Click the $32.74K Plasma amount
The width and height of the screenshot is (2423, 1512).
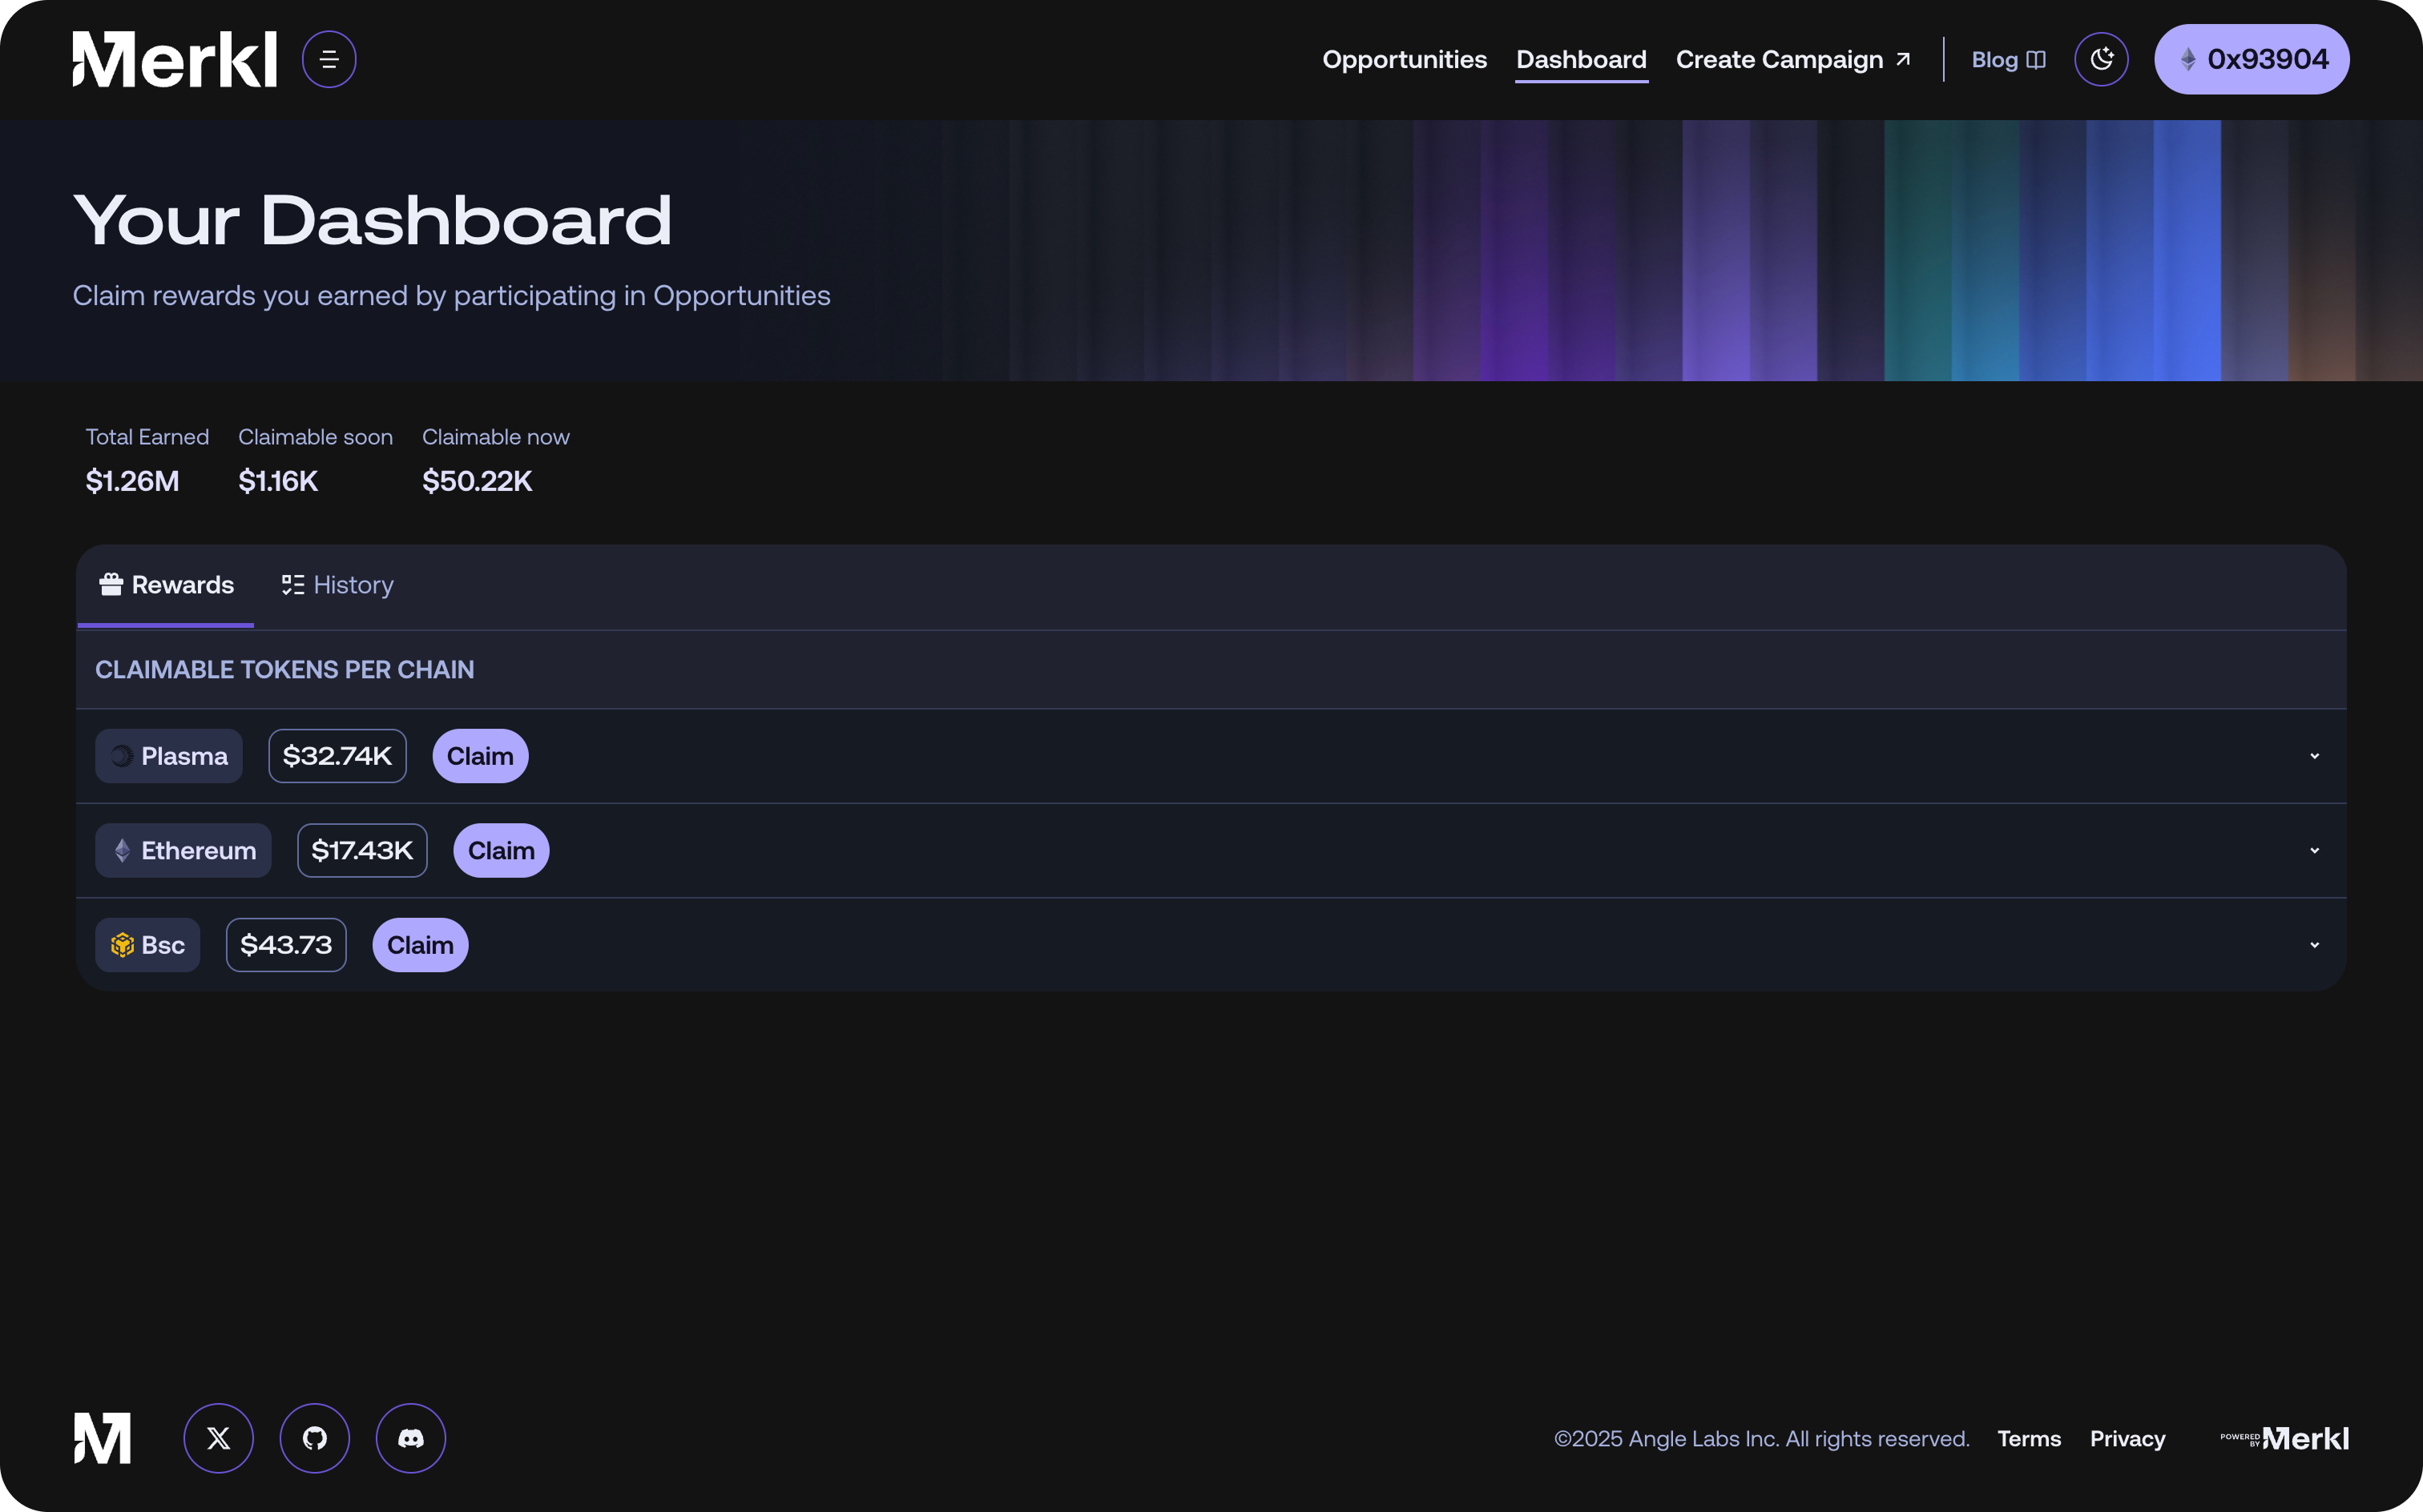click(337, 756)
